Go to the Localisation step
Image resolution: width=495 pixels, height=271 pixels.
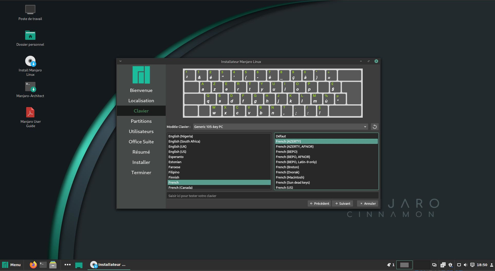[x=141, y=101]
